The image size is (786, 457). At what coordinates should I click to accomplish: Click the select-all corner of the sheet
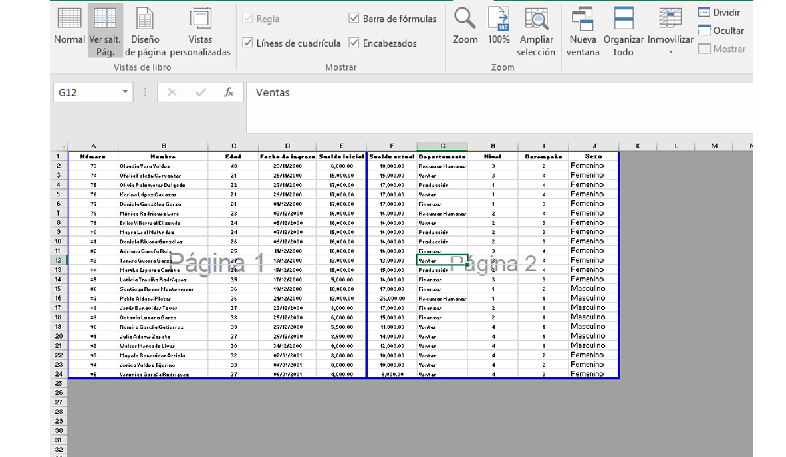pos(59,146)
